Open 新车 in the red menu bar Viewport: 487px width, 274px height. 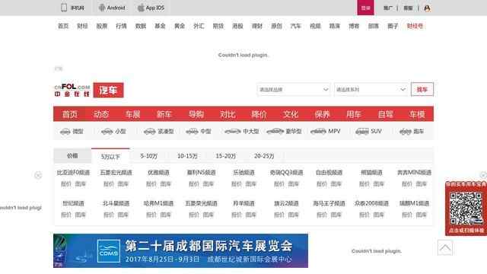pyautogui.click(x=164, y=114)
